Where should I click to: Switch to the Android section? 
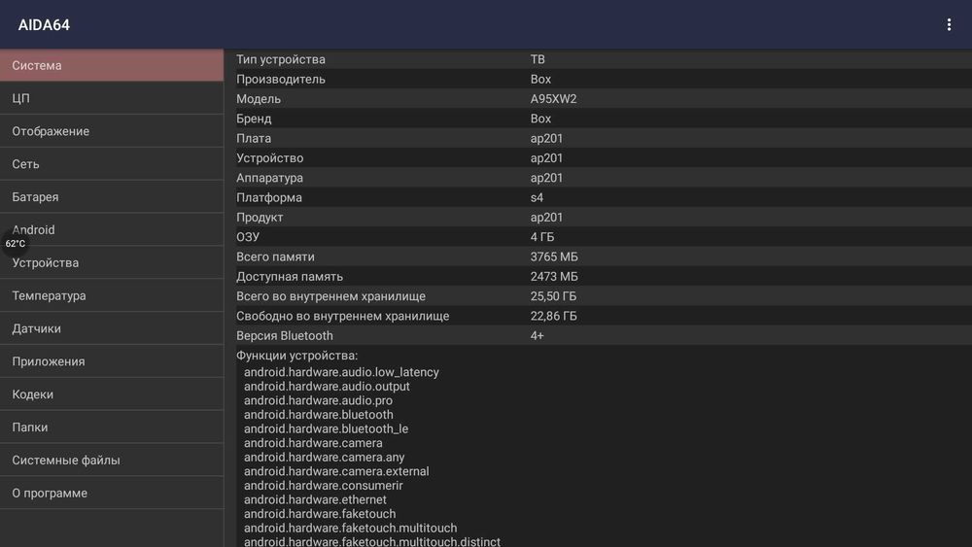112,229
